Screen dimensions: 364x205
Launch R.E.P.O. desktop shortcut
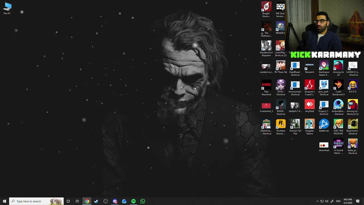(x=353, y=86)
